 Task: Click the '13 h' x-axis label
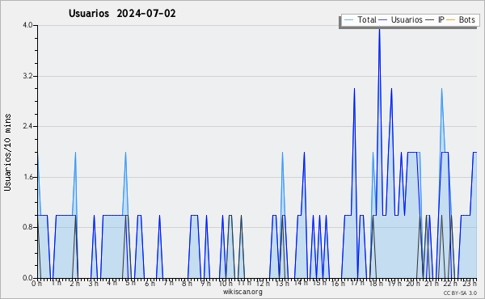(281, 283)
